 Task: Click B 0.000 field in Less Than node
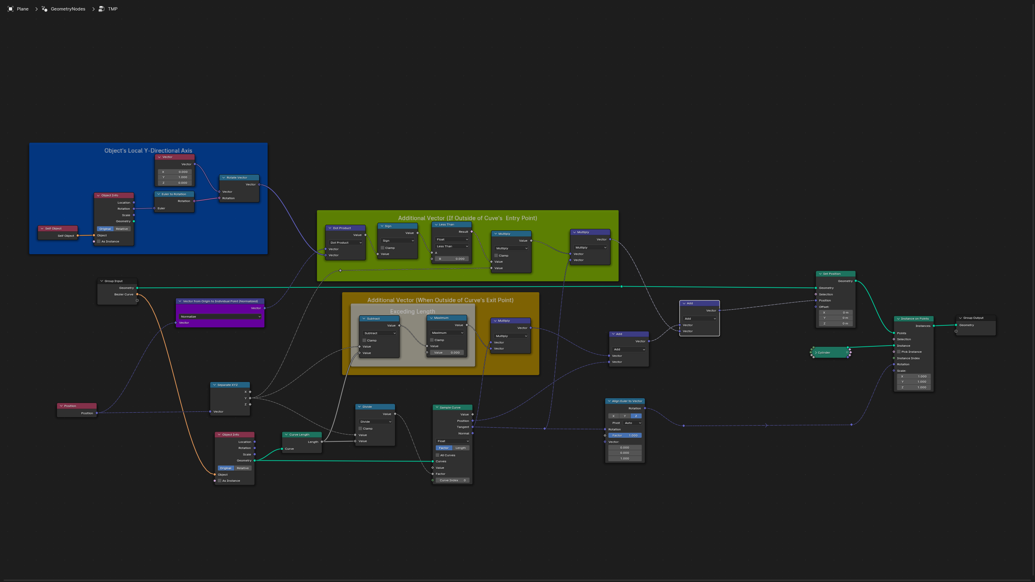click(452, 259)
